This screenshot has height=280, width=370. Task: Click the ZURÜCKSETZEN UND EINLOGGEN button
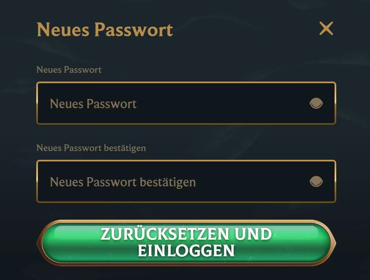point(186,243)
